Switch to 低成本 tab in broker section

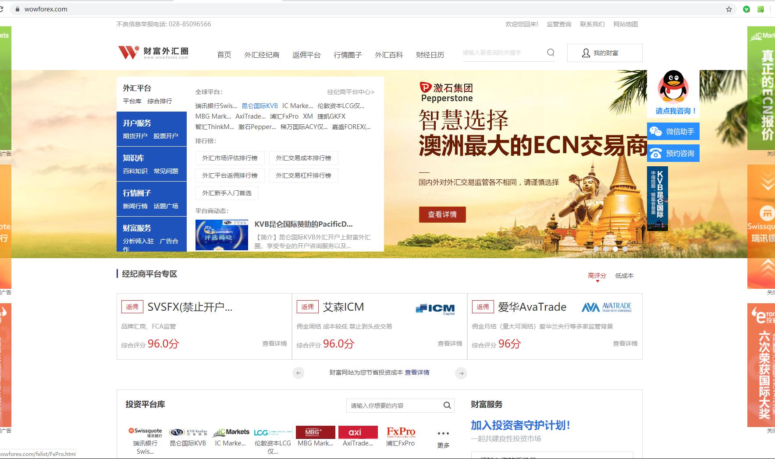pos(624,276)
